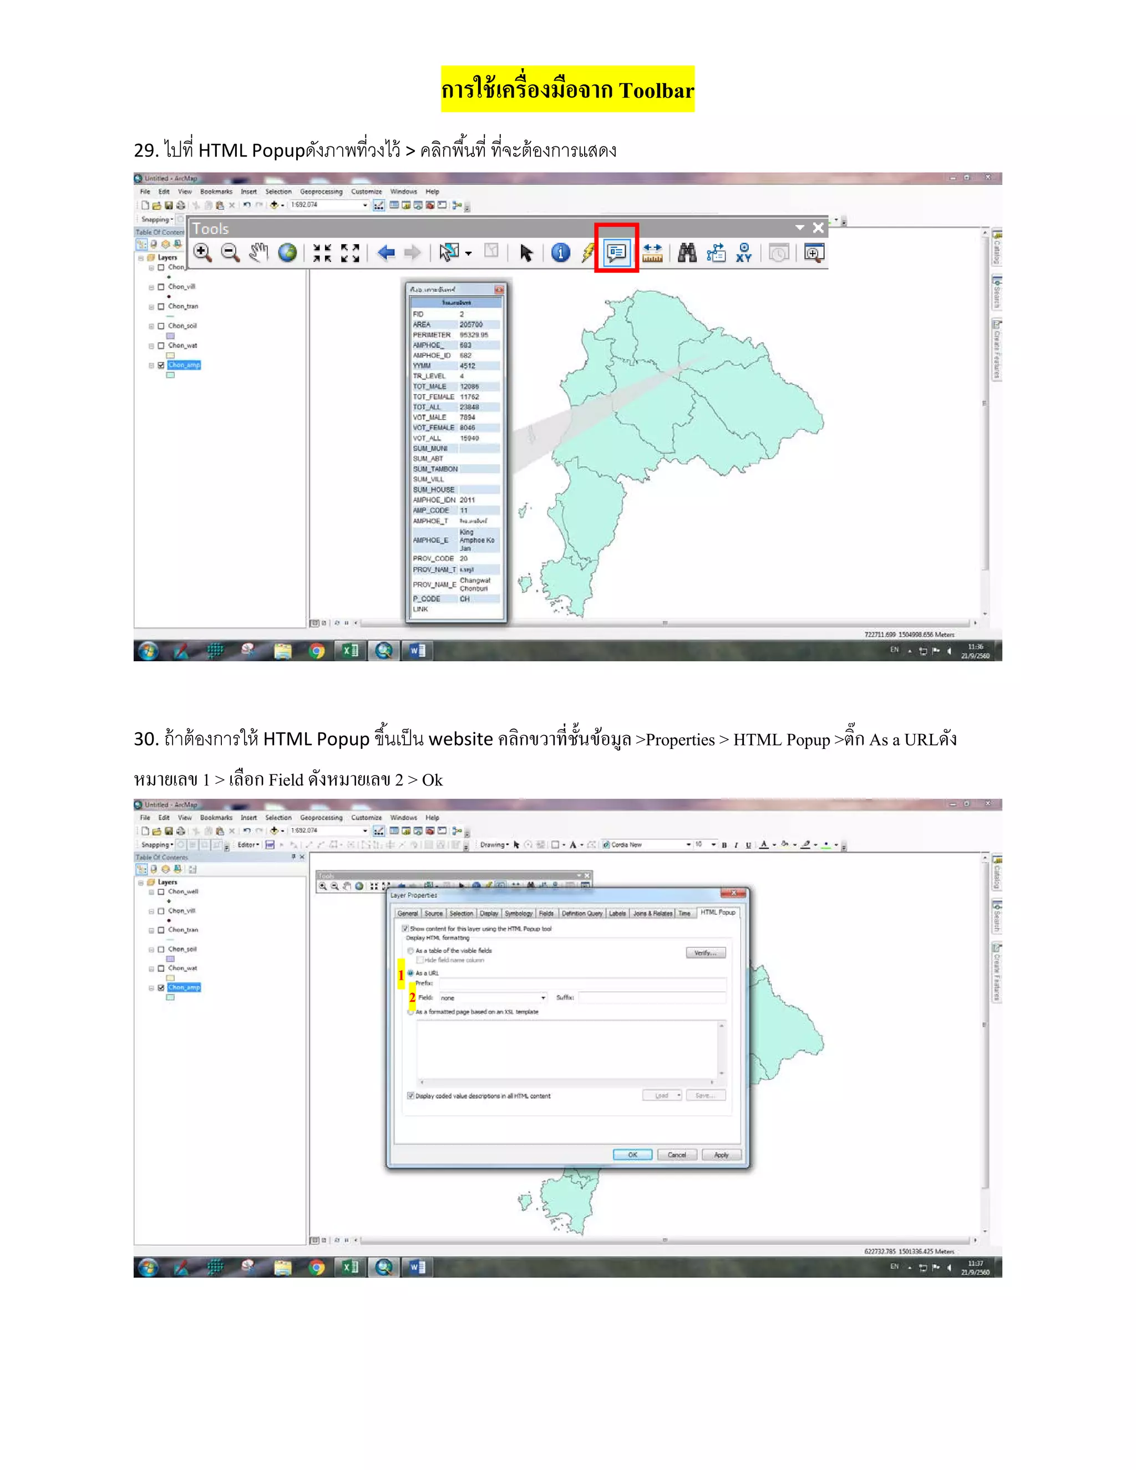Click OK in the Layer Properties dialog
Viewport: 1136px width, 1470px height.
pos(632,1155)
